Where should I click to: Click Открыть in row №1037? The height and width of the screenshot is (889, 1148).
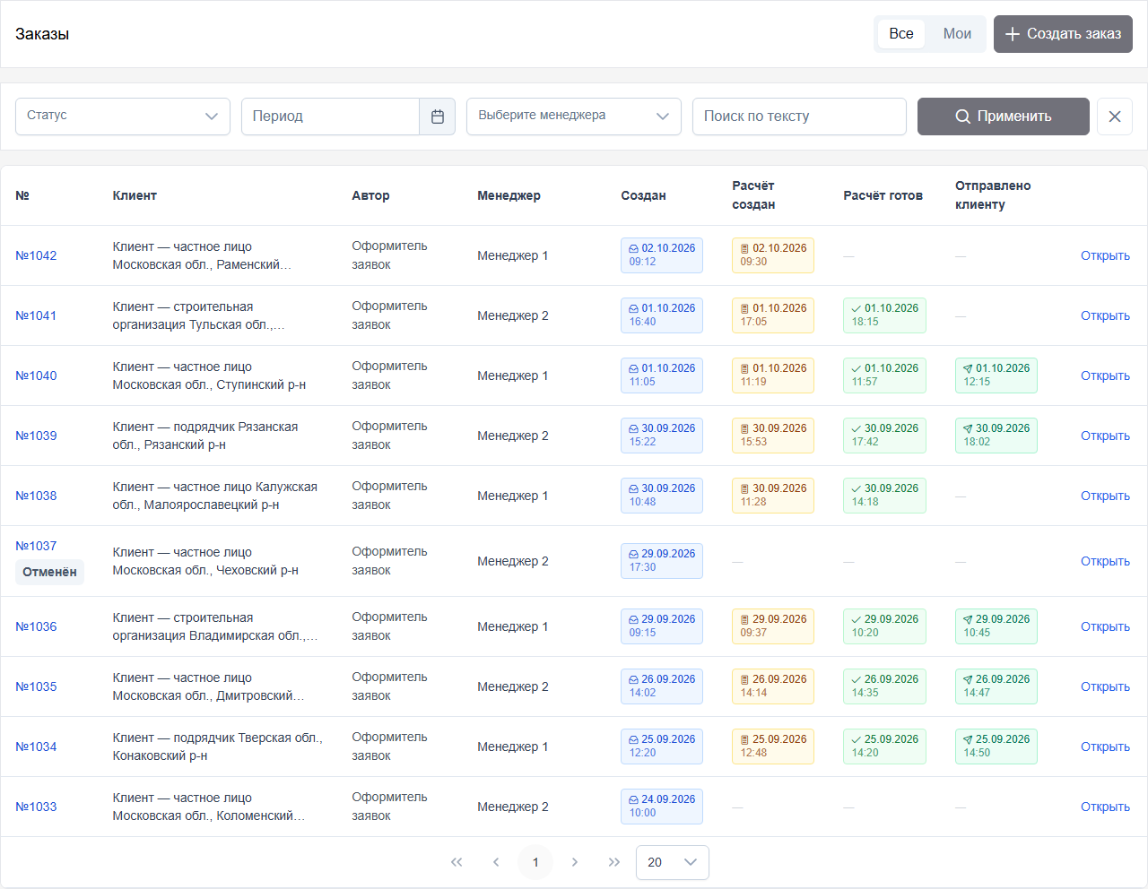[x=1105, y=561]
